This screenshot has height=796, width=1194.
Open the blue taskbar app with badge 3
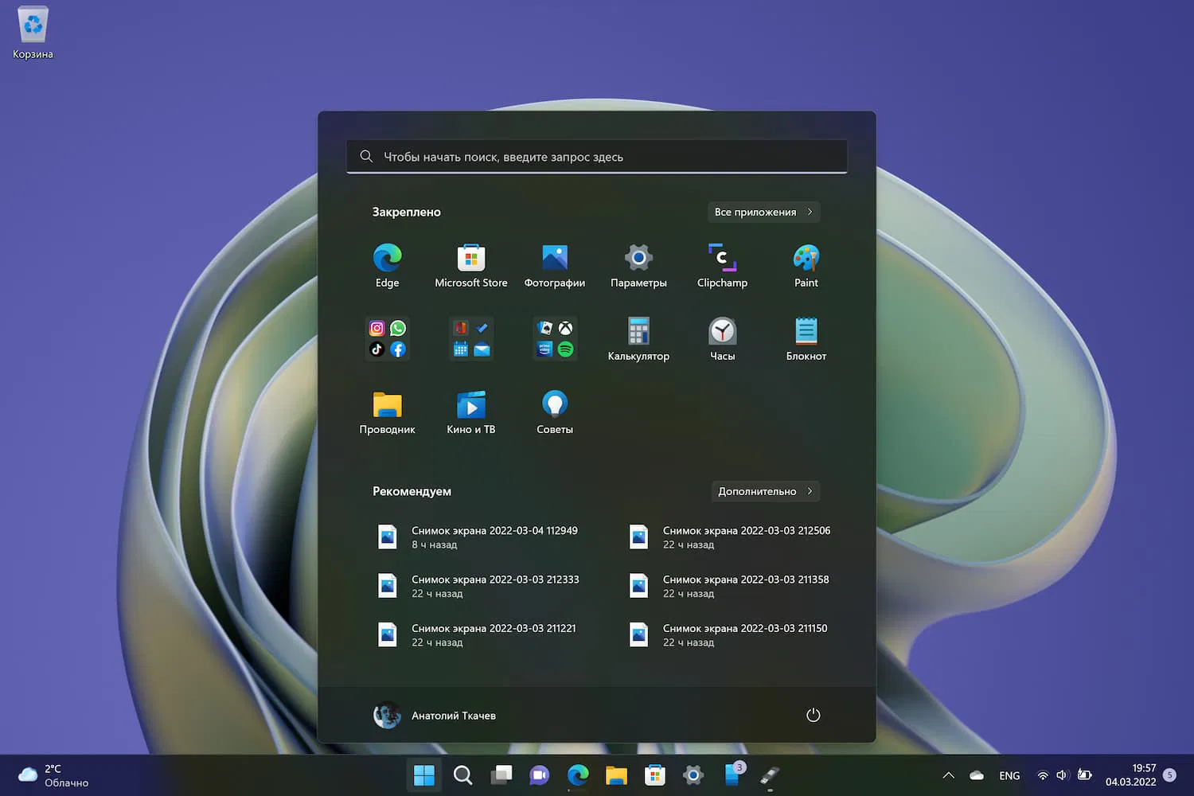[x=732, y=775]
